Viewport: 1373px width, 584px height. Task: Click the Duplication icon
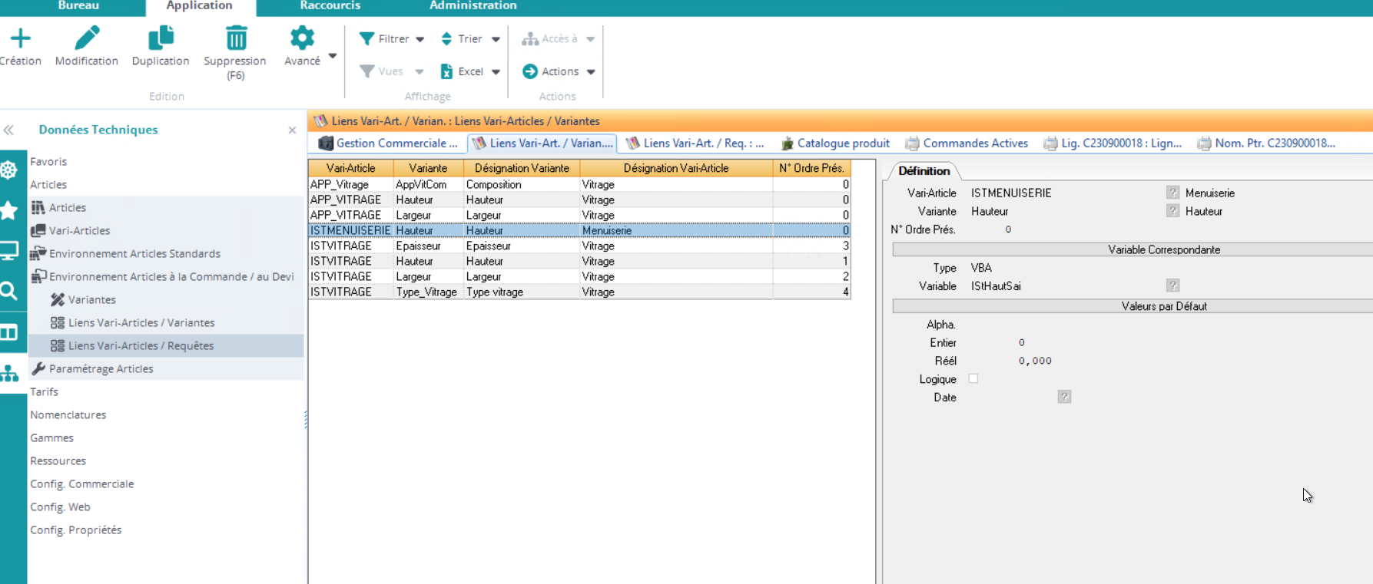point(160,38)
